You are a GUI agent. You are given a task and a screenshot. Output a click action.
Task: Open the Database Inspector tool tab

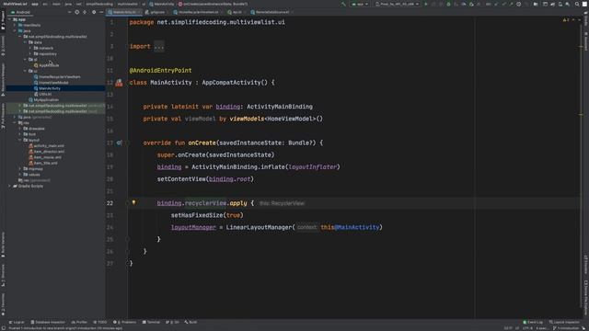point(48,322)
